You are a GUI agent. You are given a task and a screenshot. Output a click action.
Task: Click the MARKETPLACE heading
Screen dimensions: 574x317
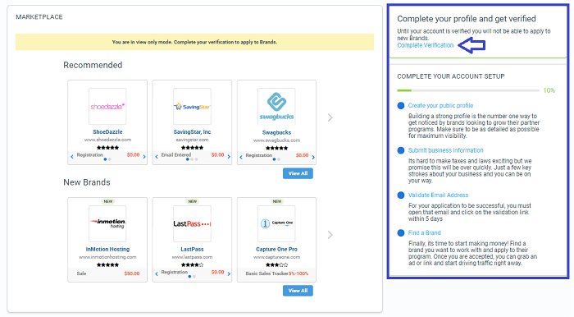click(39, 17)
